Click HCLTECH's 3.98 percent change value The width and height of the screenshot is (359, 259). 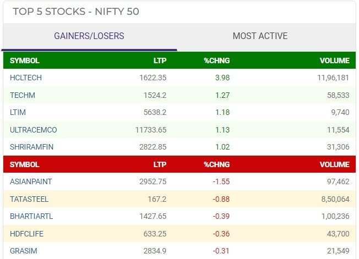222,78
